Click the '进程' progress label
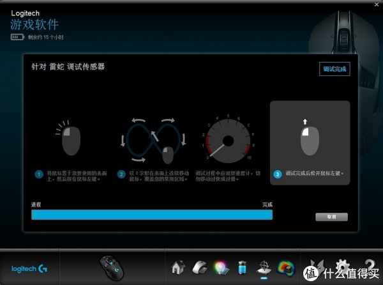This screenshot has height=285, width=383. pos(36,204)
